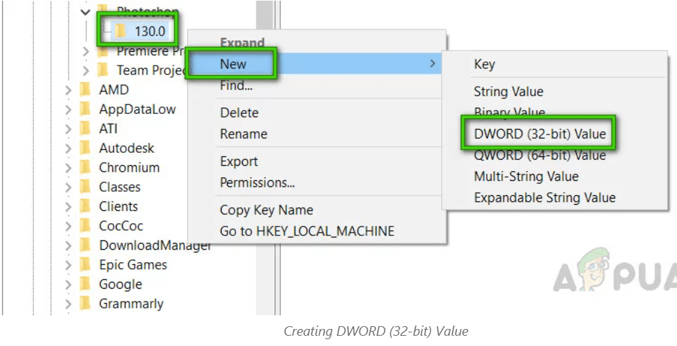Expand the Grammarly key chevron

click(68, 303)
